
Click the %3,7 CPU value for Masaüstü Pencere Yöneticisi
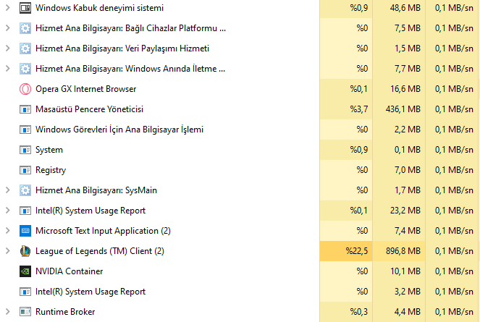tap(359, 109)
